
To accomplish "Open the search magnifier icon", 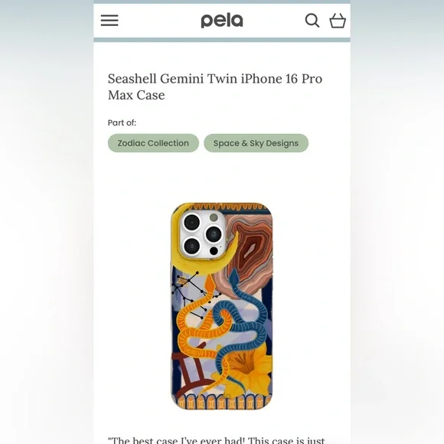I will pos(312,21).
